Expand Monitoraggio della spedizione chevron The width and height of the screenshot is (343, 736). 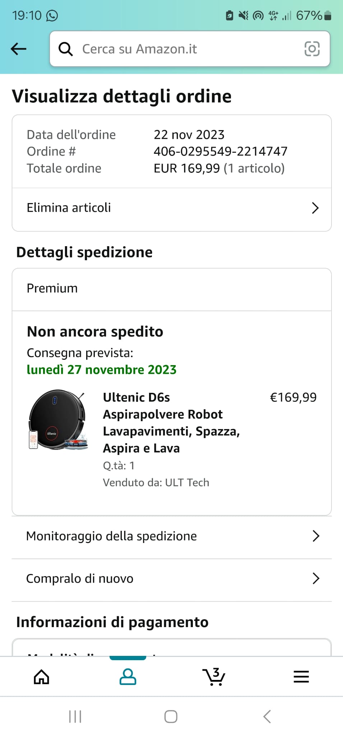(316, 536)
